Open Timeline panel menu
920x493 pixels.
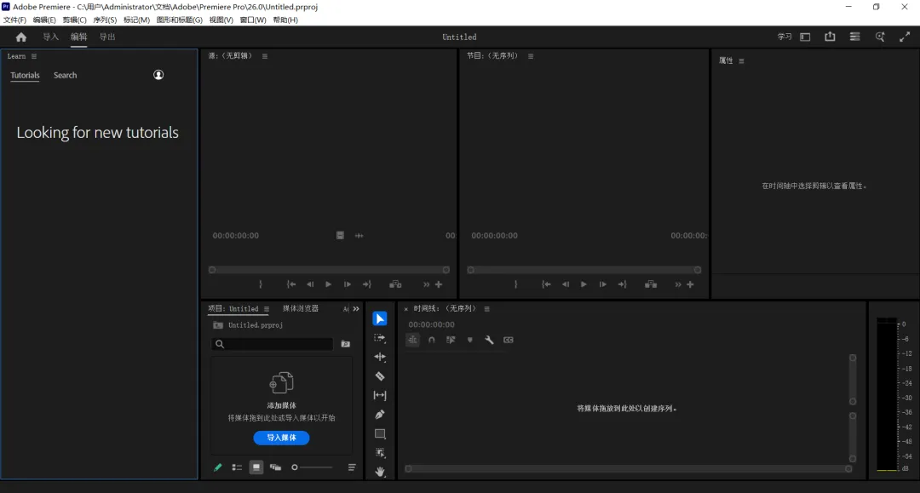[x=486, y=309]
